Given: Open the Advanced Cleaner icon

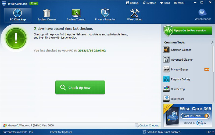Looking at the screenshot, I should pos(166,60).
